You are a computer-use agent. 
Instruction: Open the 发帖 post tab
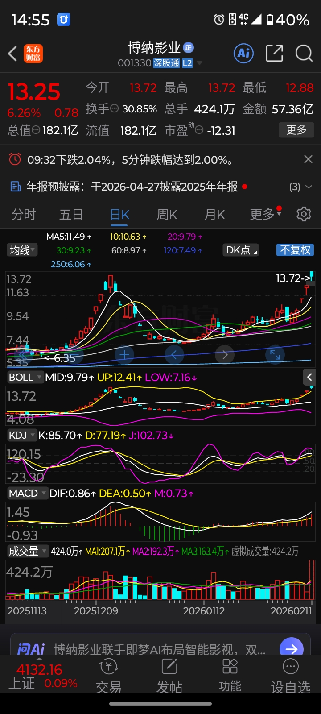click(169, 676)
